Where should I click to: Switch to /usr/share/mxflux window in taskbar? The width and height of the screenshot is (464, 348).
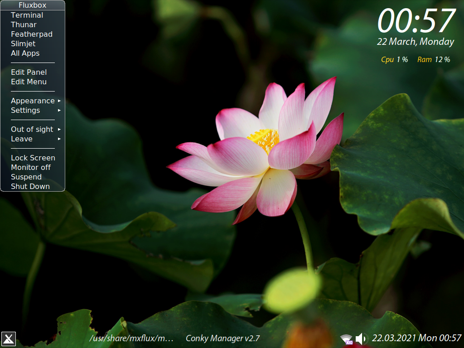point(131,338)
